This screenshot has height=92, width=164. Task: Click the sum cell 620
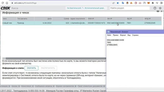click(x=67, y=23)
